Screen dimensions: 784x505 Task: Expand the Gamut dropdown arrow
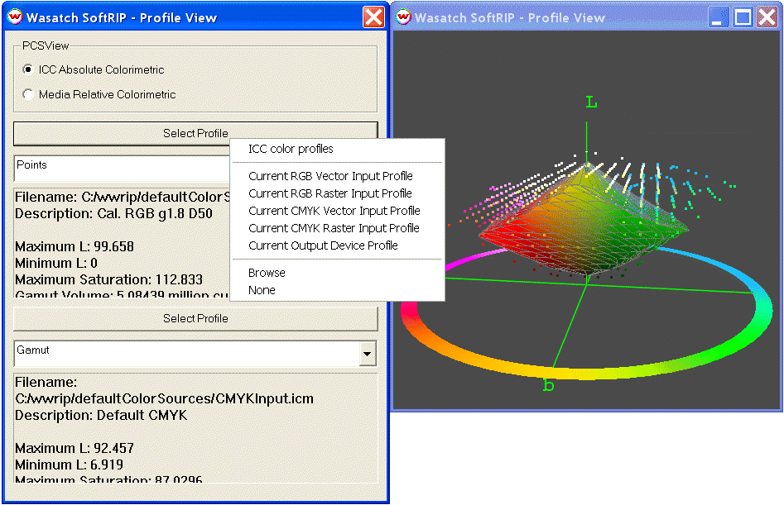(x=368, y=354)
